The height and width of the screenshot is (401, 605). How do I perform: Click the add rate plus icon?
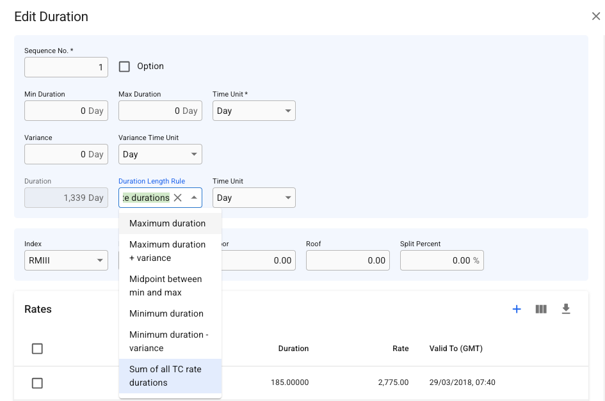517,310
